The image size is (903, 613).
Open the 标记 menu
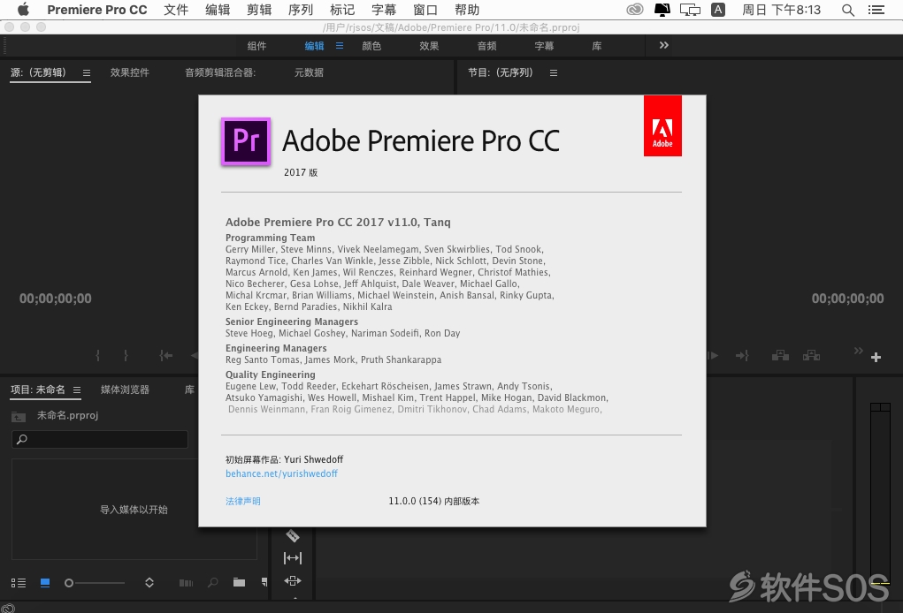click(342, 10)
